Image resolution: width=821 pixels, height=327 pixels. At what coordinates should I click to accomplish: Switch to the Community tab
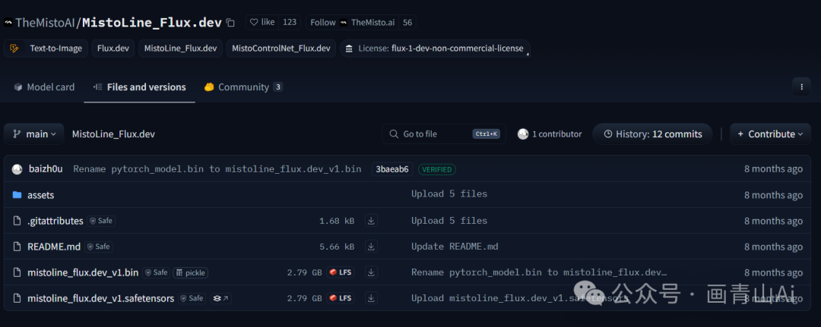tap(243, 87)
